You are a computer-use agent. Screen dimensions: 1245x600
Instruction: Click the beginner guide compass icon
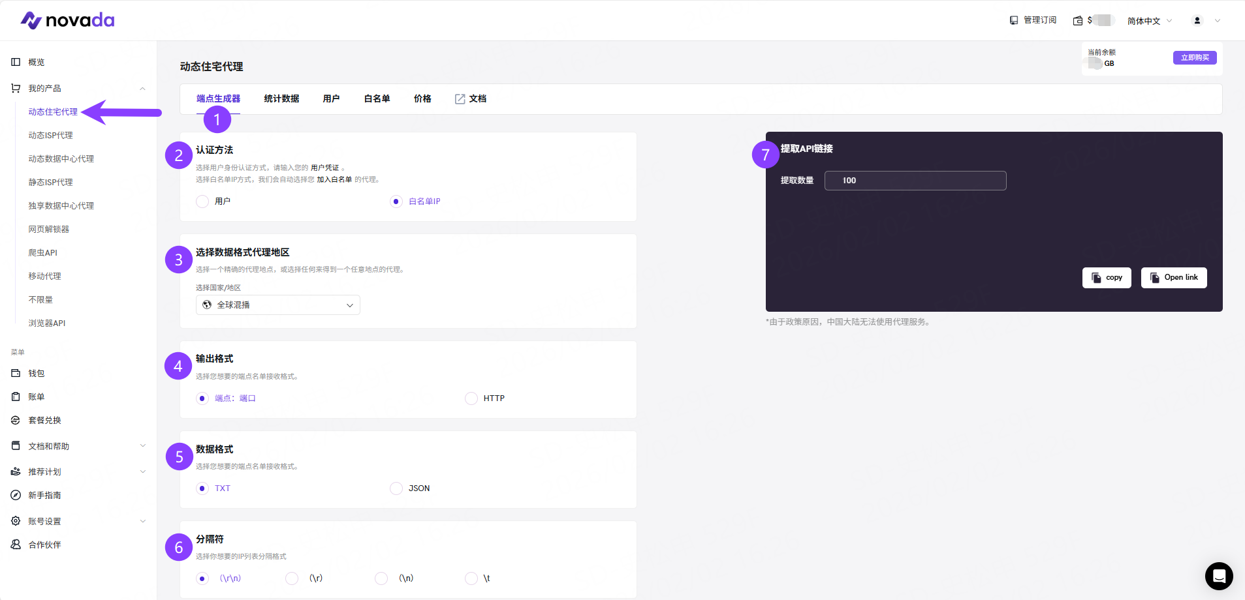(16, 495)
